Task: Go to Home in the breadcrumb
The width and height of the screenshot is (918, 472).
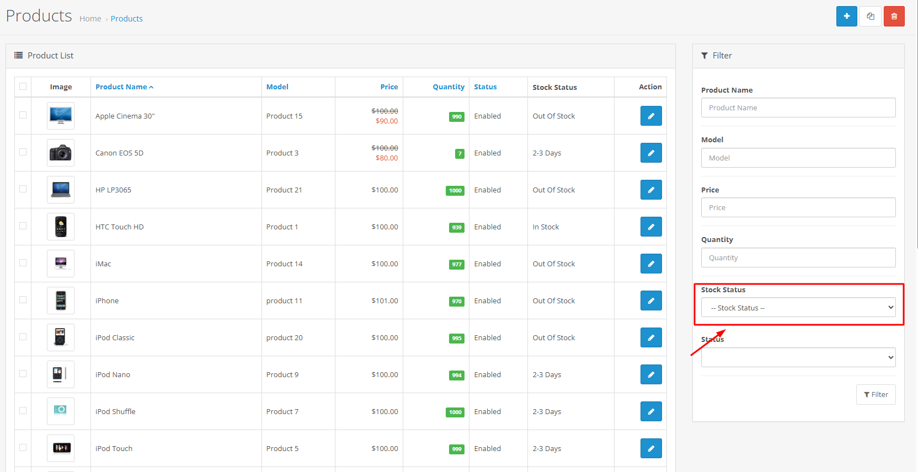Action: click(x=90, y=19)
